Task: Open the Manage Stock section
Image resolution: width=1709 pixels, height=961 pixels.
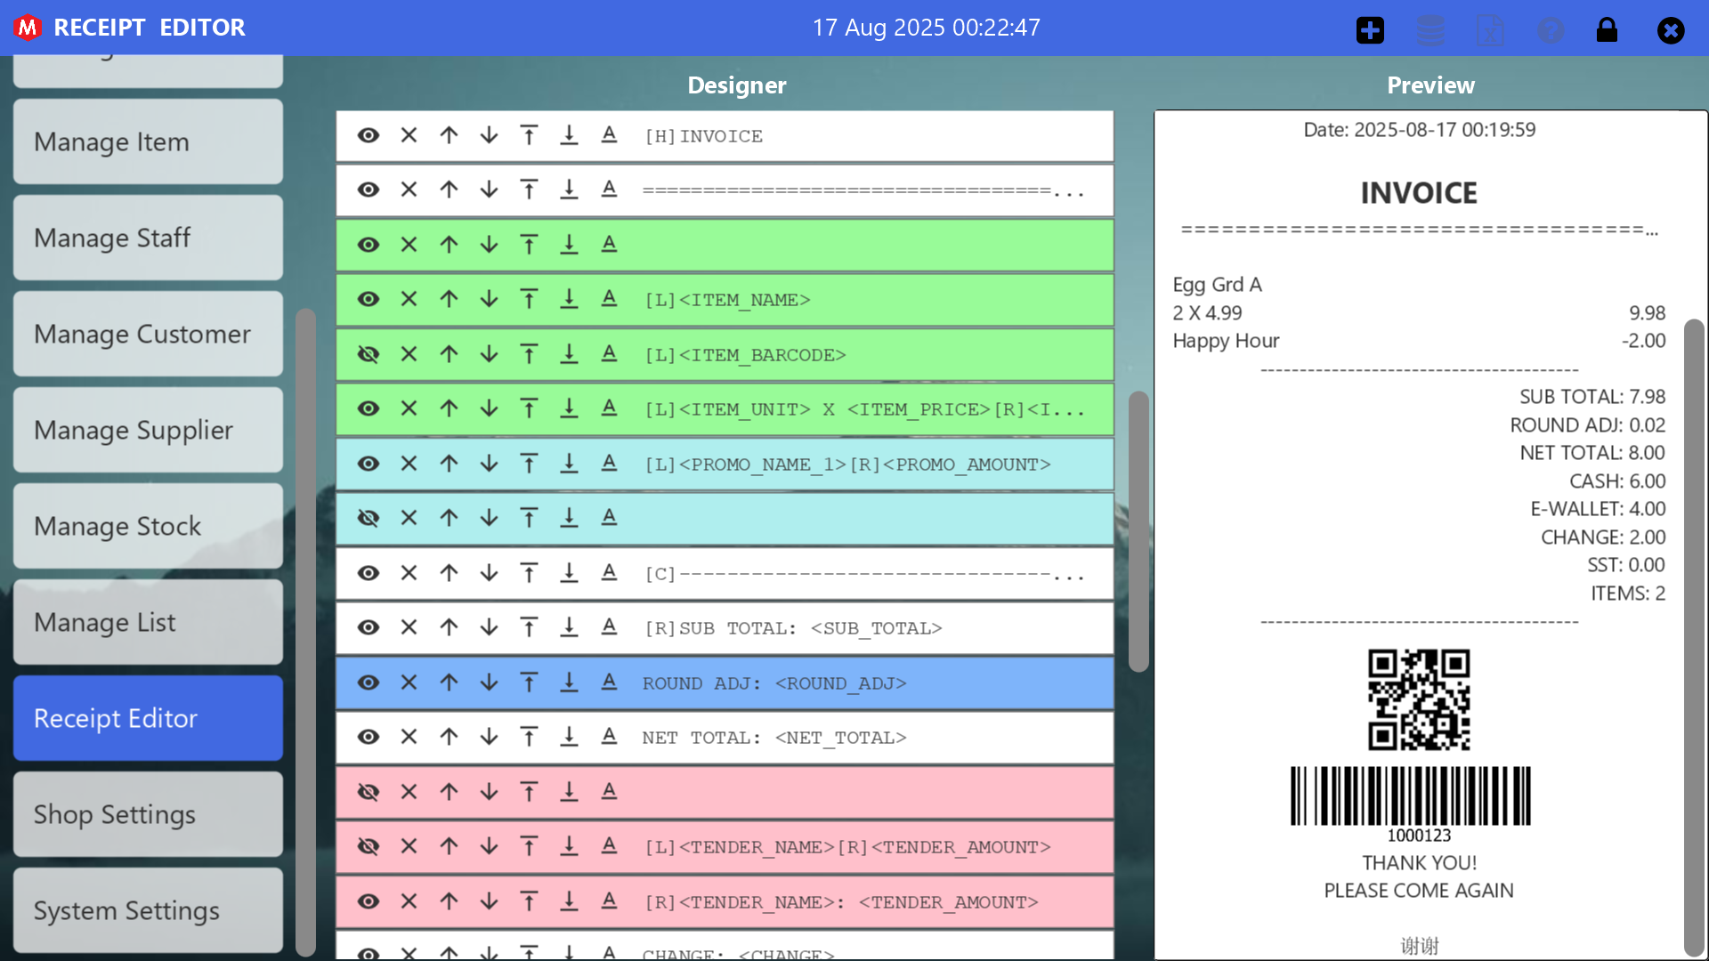Action: tap(148, 526)
